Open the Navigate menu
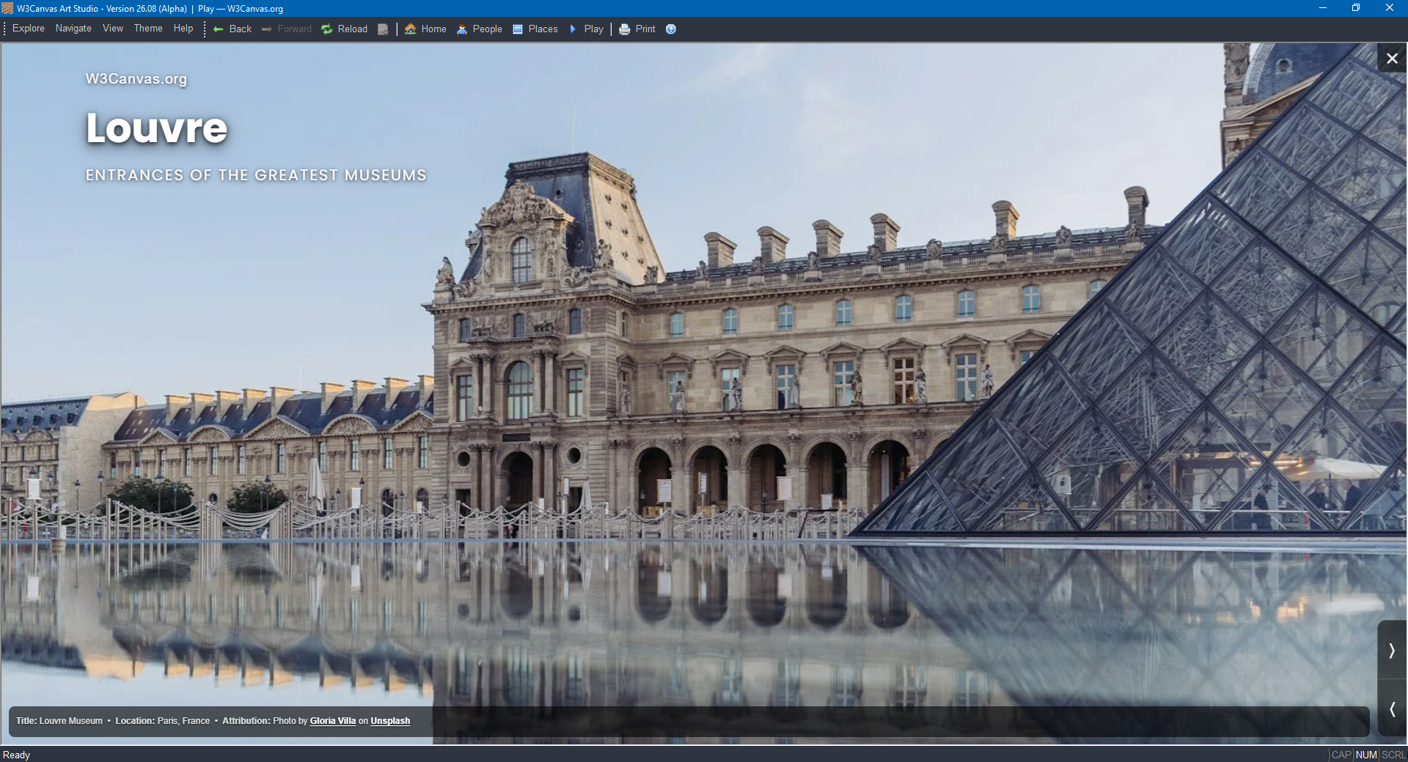The height and width of the screenshot is (762, 1408). tap(73, 29)
